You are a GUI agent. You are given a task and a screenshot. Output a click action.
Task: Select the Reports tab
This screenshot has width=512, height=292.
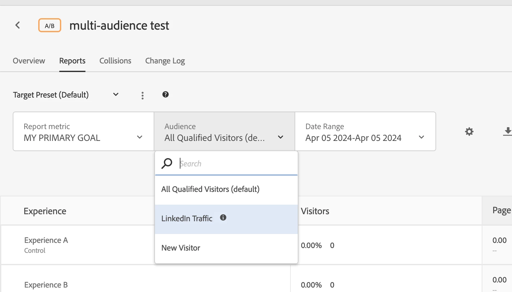[x=72, y=61]
